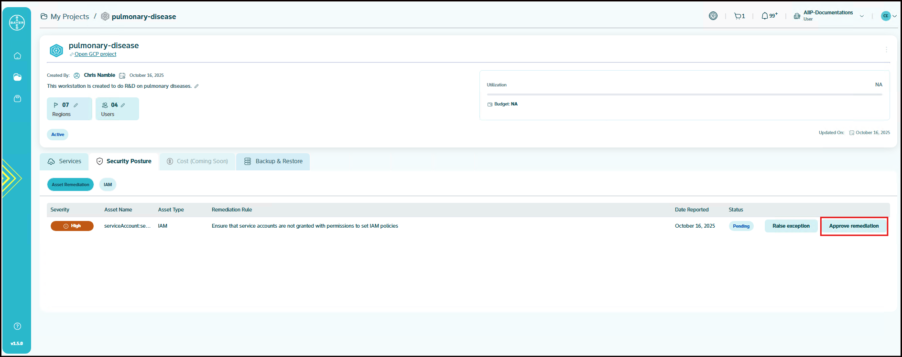Open the project three-dot options menu
This screenshot has height=357, width=902.
pos(886,50)
